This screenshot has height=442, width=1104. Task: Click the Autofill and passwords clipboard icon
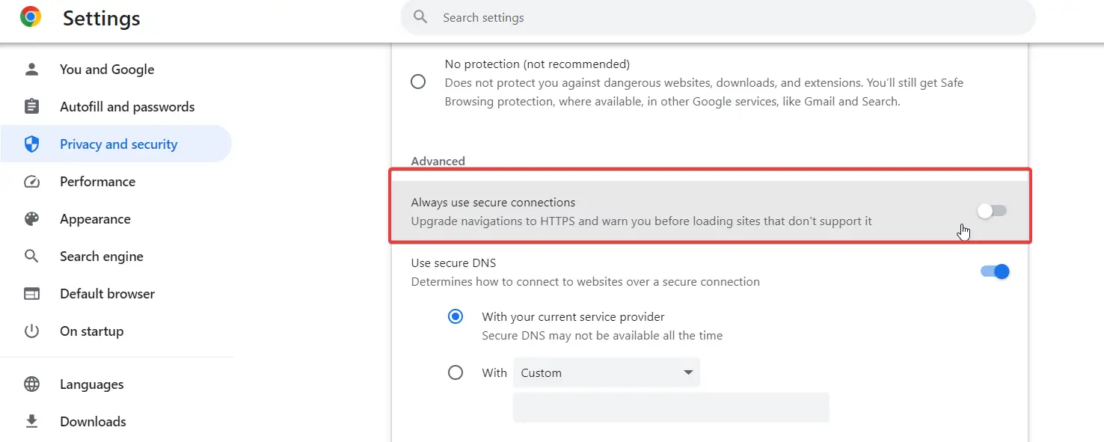coord(31,107)
